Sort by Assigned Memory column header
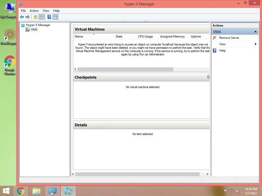The width and height of the screenshot is (262, 196). point(174,36)
